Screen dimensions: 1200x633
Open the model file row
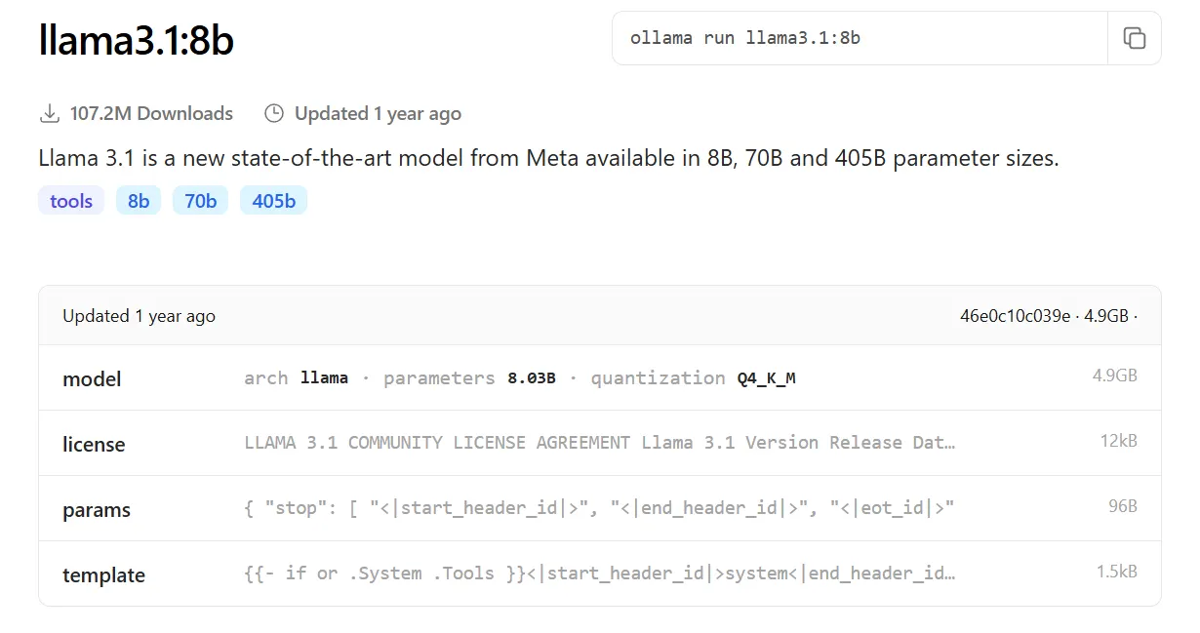(92, 378)
